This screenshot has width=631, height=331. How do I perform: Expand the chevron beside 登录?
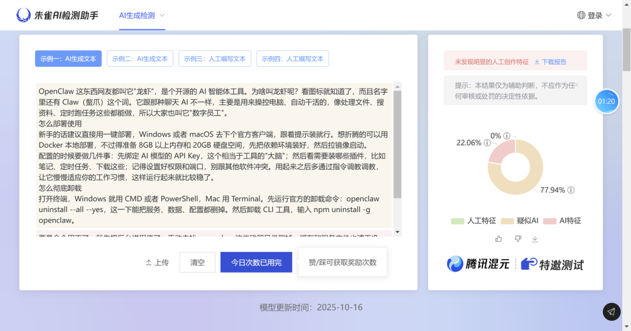(x=608, y=15)
